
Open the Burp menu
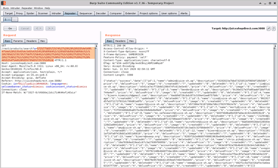point(6,8)
